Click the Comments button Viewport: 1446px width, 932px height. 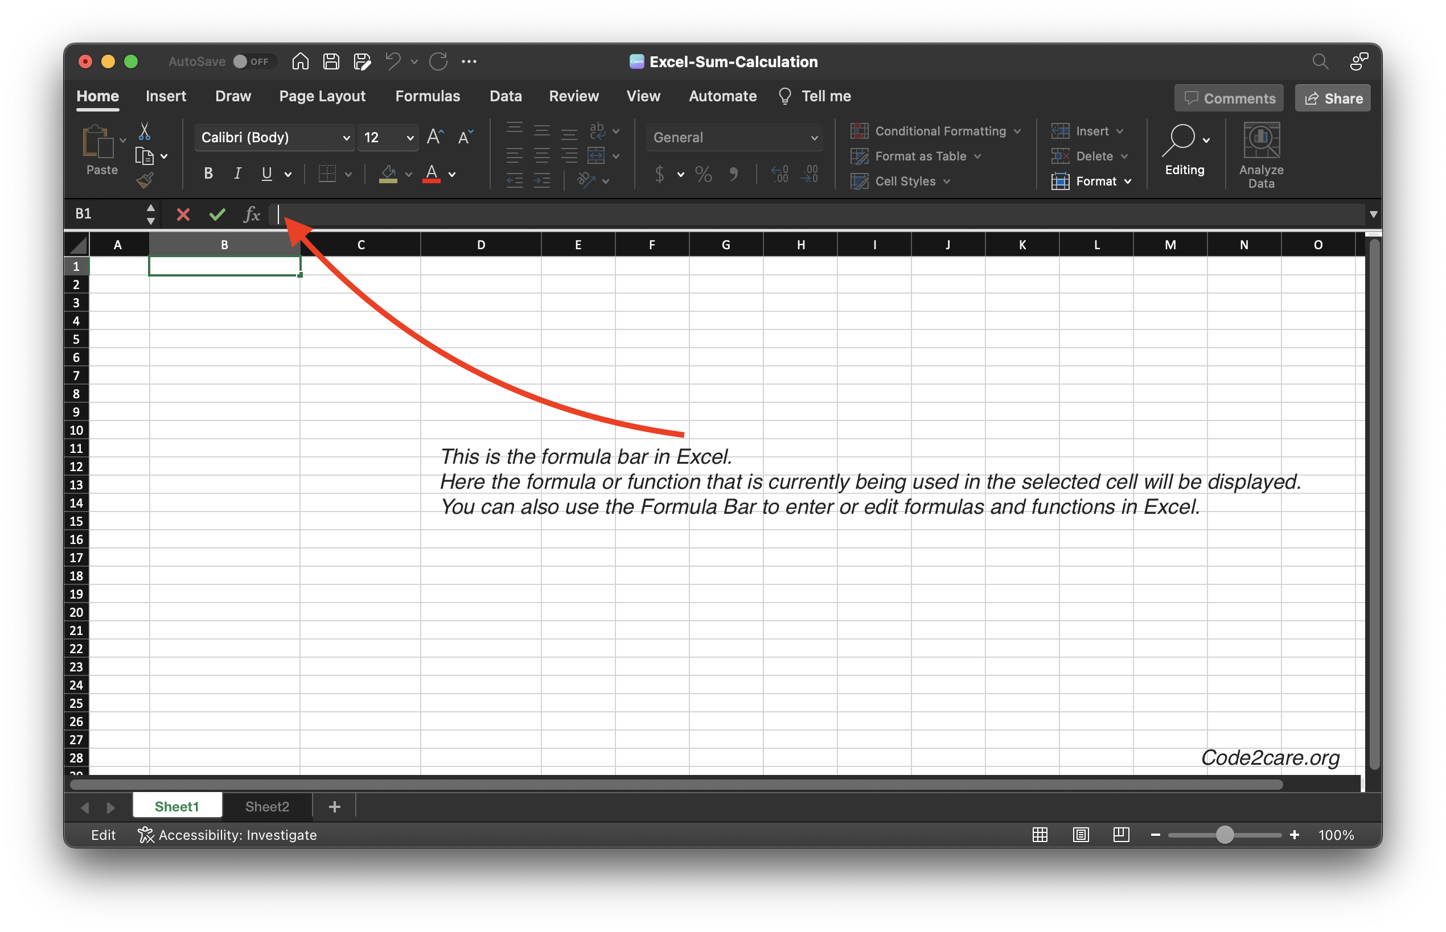coord(1229,97)
